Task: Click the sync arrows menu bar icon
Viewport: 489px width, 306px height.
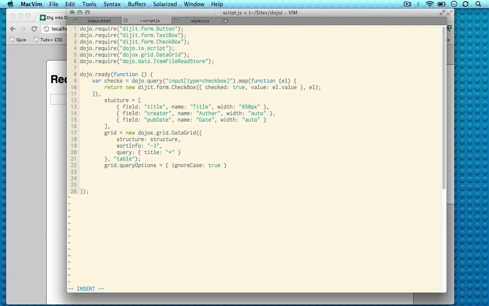Action: [x=465, y=4]
